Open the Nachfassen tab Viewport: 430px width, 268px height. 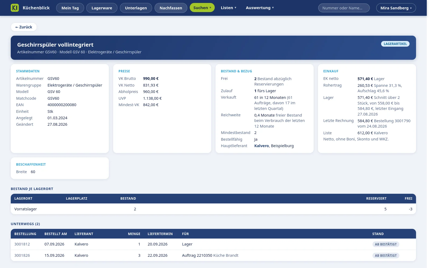pos(171,8)
